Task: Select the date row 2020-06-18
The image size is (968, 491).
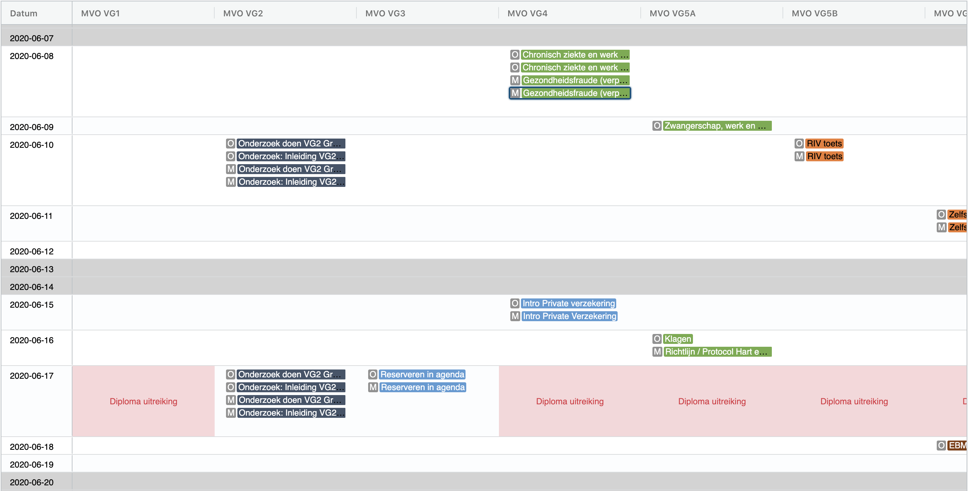Action: click(x=484, y=446)
